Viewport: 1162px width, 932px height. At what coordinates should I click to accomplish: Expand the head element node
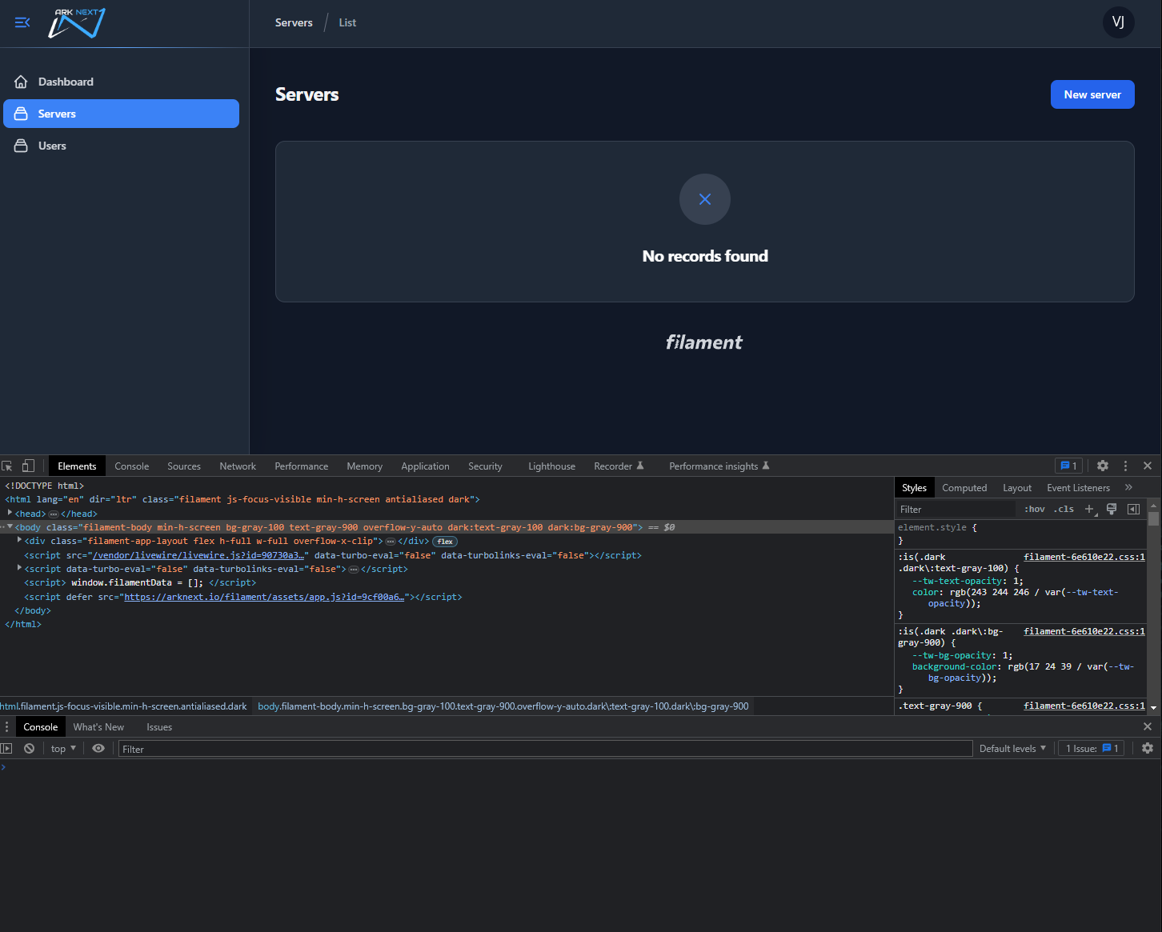[x=10, y=513]
